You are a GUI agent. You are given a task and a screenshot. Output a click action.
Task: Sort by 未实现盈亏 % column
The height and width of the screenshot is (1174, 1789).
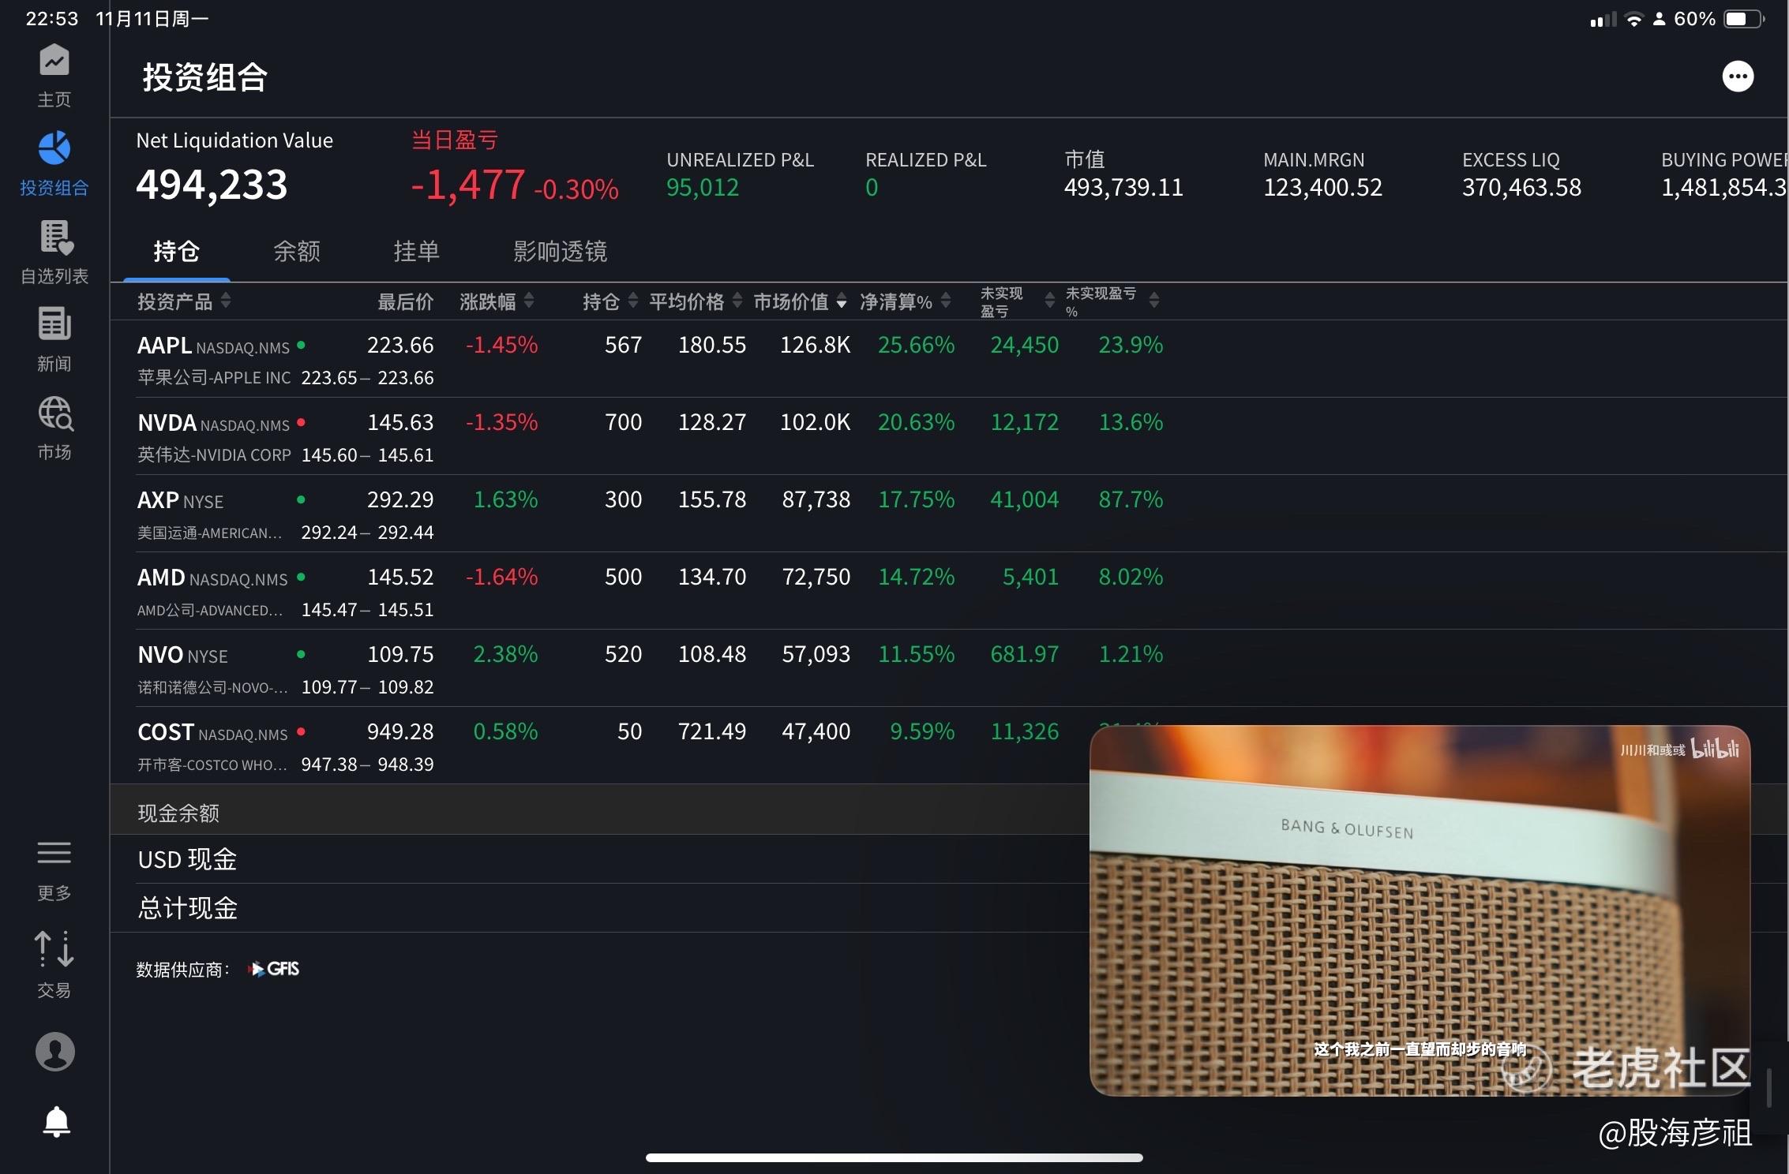1112,301
